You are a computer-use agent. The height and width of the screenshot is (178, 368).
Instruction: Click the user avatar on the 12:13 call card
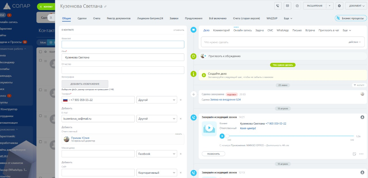362,172
